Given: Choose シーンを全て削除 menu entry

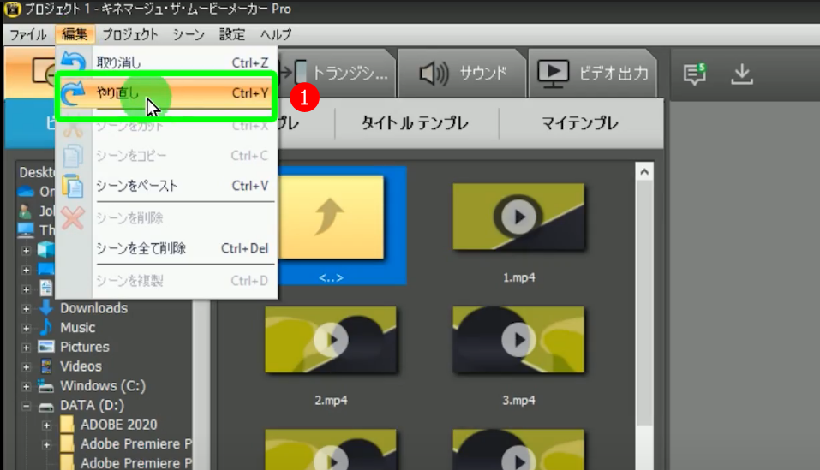Looking at the screenshot, I should pos(141,248).
